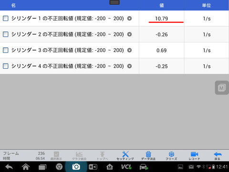The image size is (229, 172).
Task: Open recent apps from the system bar
Action: coord(42,167)
